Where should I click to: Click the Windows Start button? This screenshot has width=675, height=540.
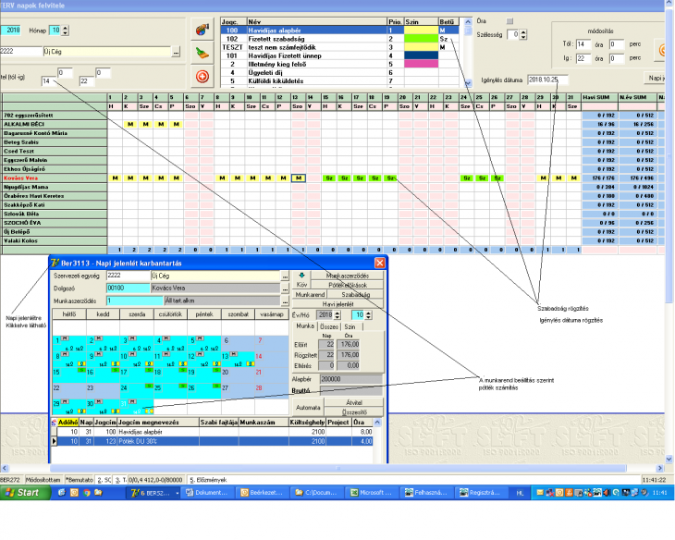[x=22, y=494]
